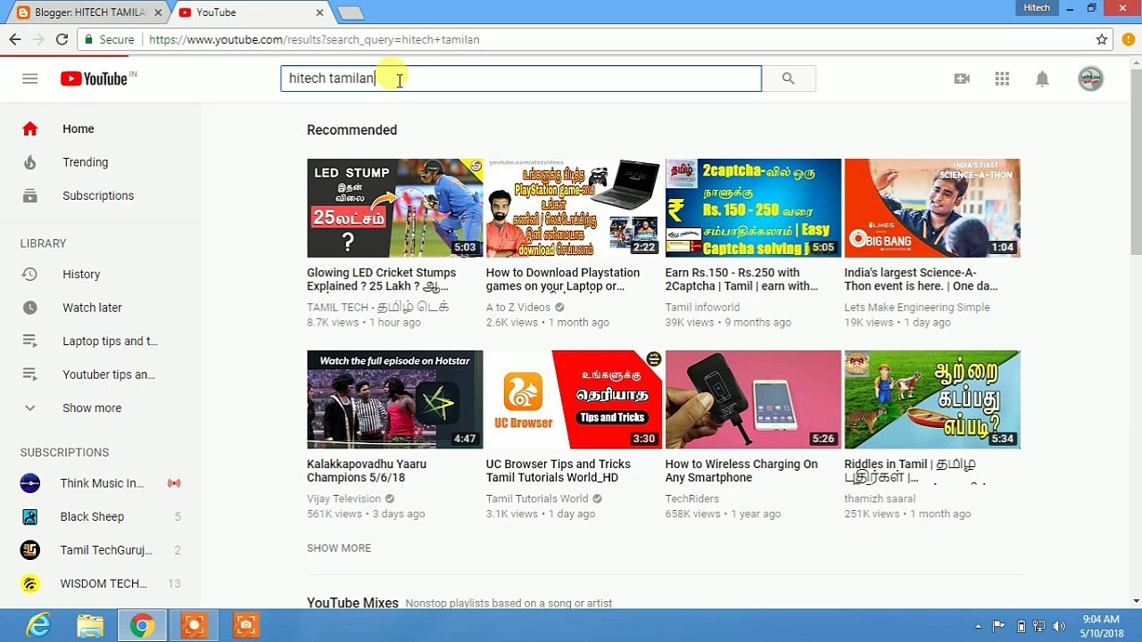Click the browser address bar URL
The height and width of the screenshot is (642, 1142).
coord(314,39)
